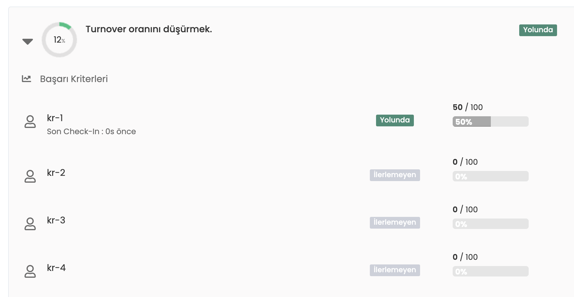This screenshot has height=297, width=574.
Task: Collapse the objective with the triangle arrow
Action: click(28, 41)
